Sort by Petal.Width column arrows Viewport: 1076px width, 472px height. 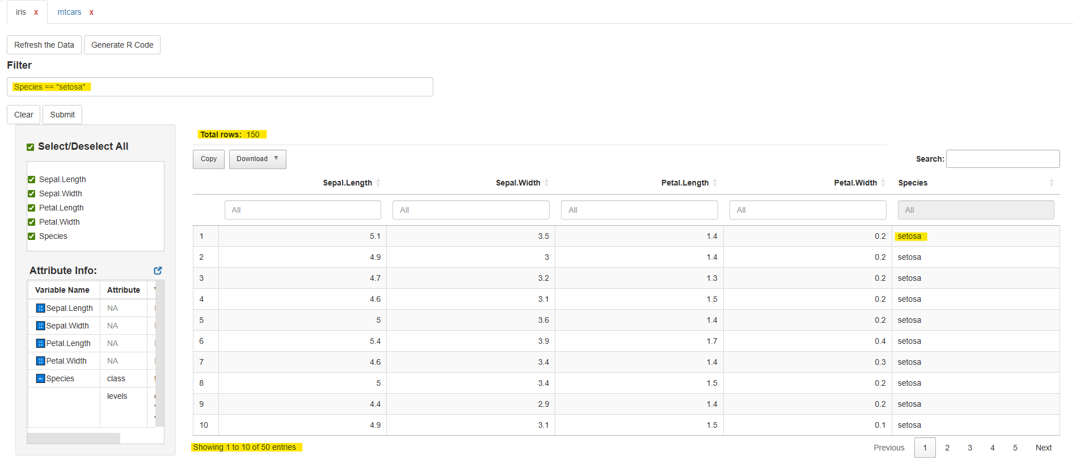pyautogui.click(x=883, y=183)
